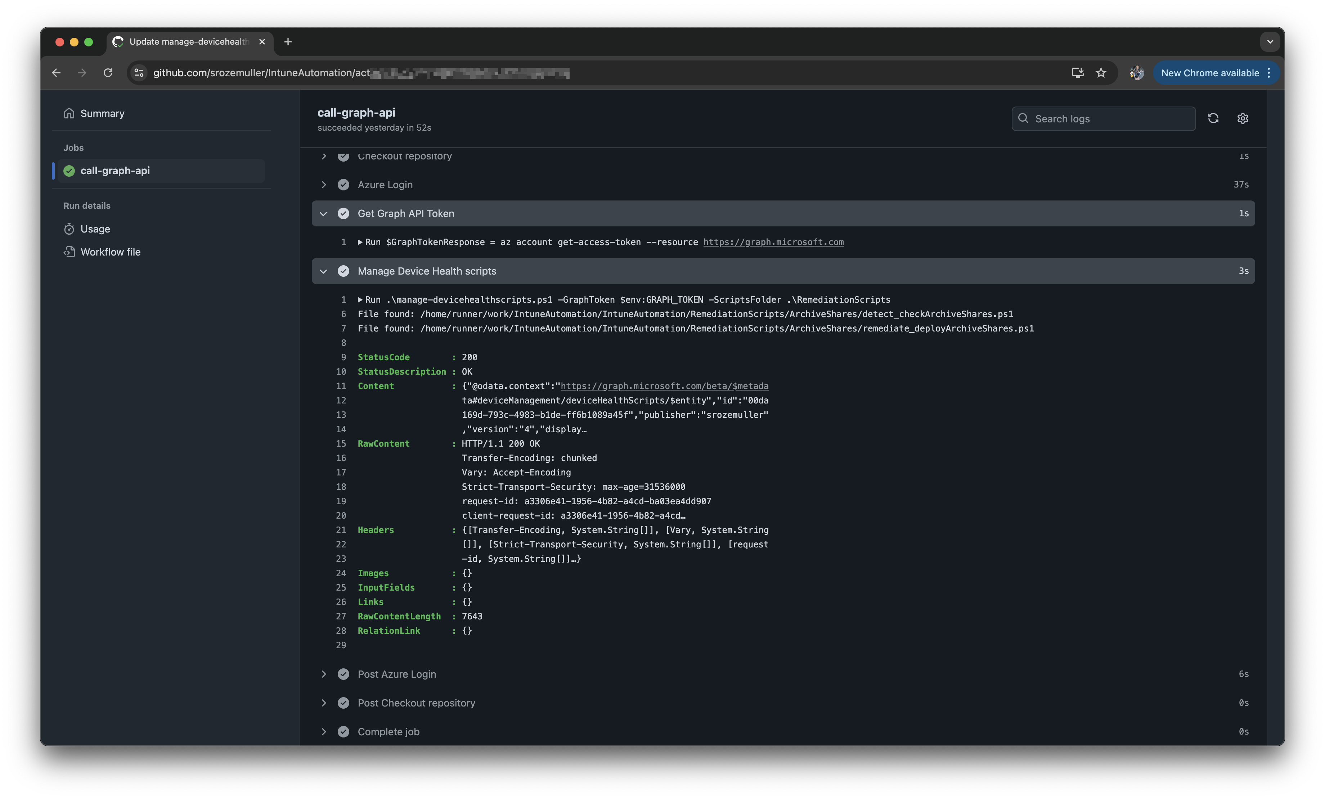Click the Azure Login success check icon

click(x=343, y=184)
